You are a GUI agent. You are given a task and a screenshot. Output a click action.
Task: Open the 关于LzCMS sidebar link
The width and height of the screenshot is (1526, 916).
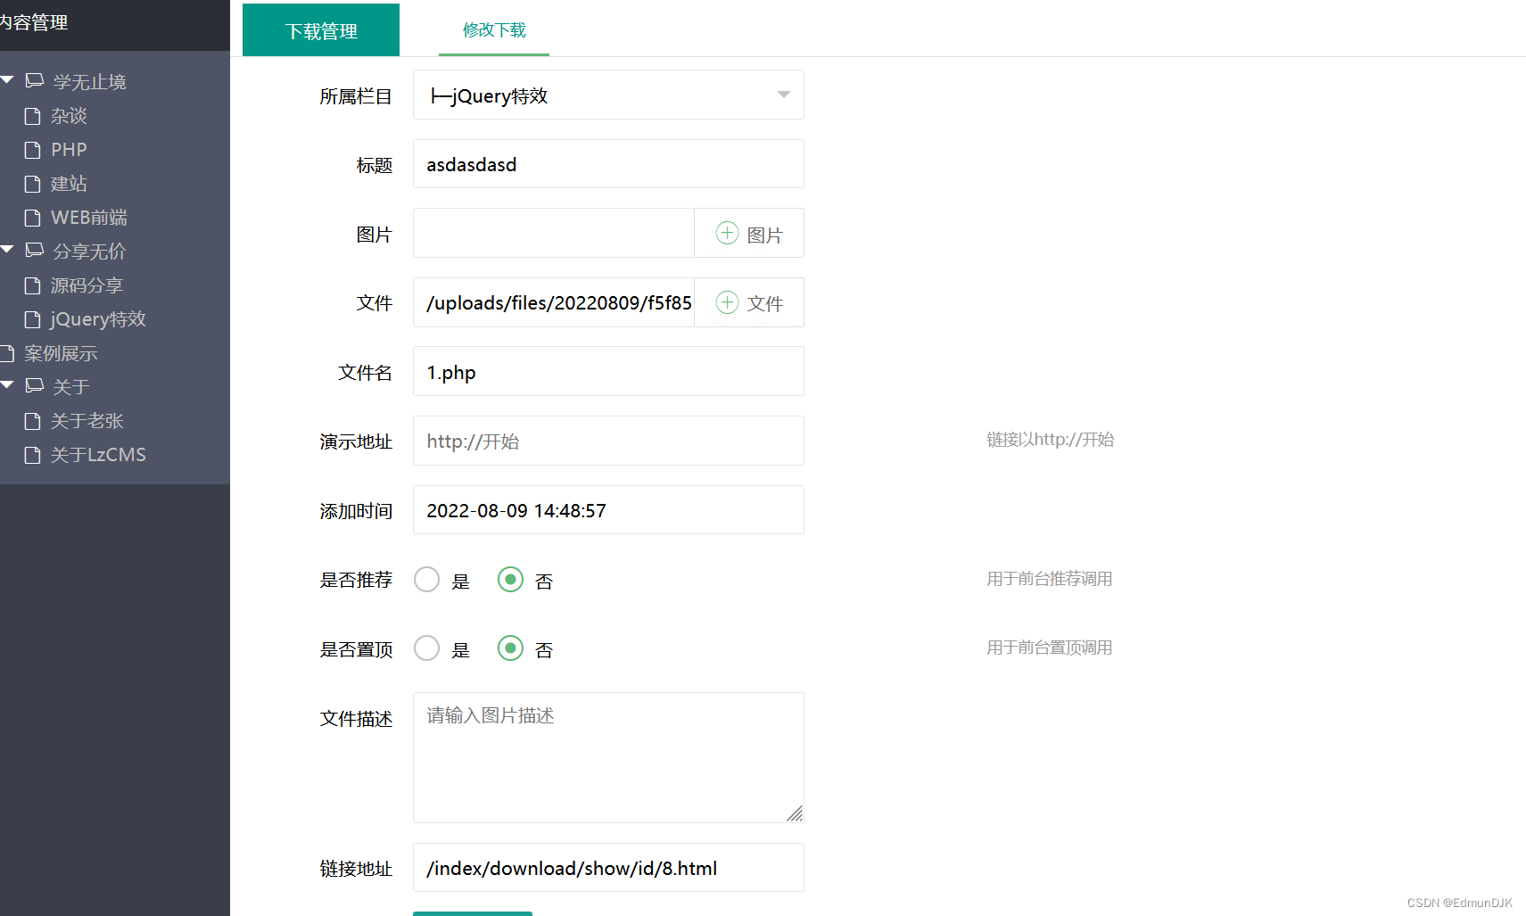coord(98,454)
